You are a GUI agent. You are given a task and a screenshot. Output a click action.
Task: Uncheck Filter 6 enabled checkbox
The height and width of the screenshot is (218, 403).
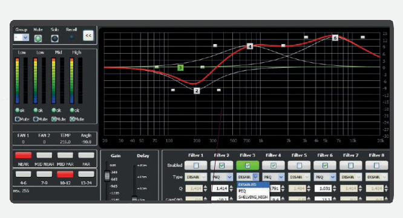(x=325, y=165)
